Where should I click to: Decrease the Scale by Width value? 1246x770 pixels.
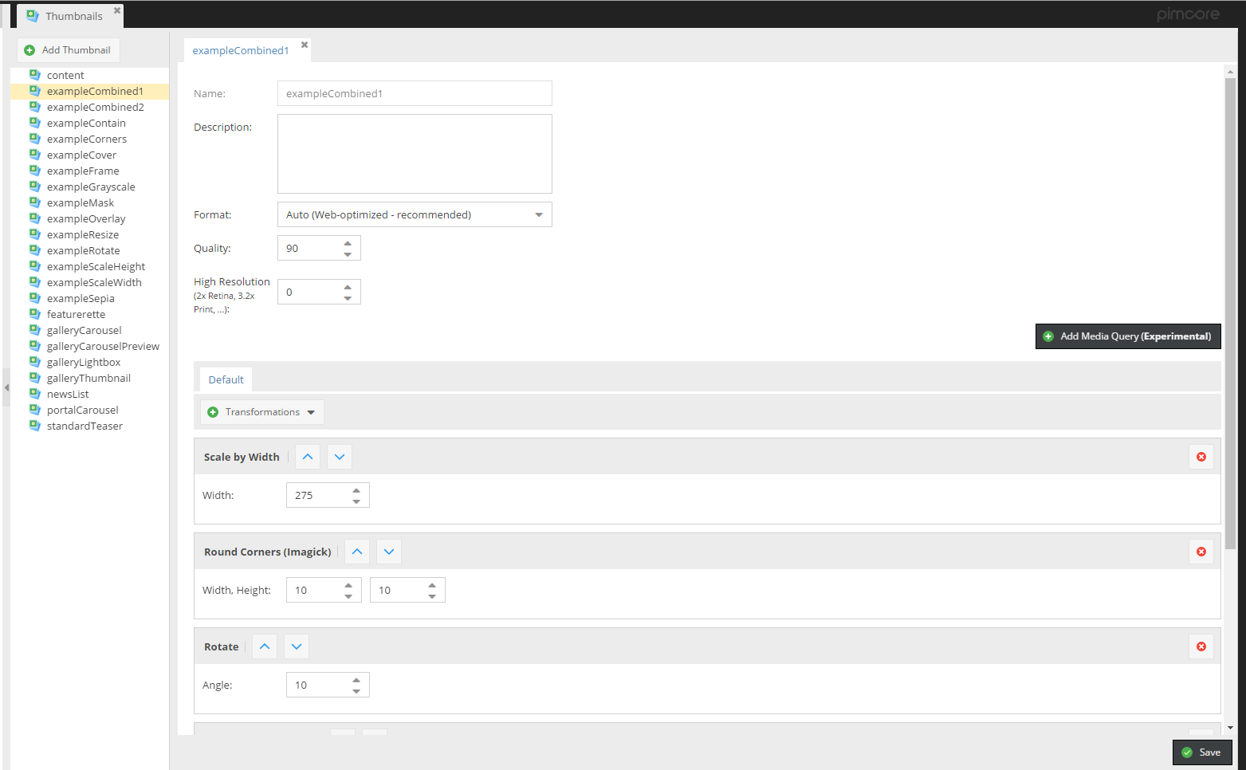click(356, 501)
